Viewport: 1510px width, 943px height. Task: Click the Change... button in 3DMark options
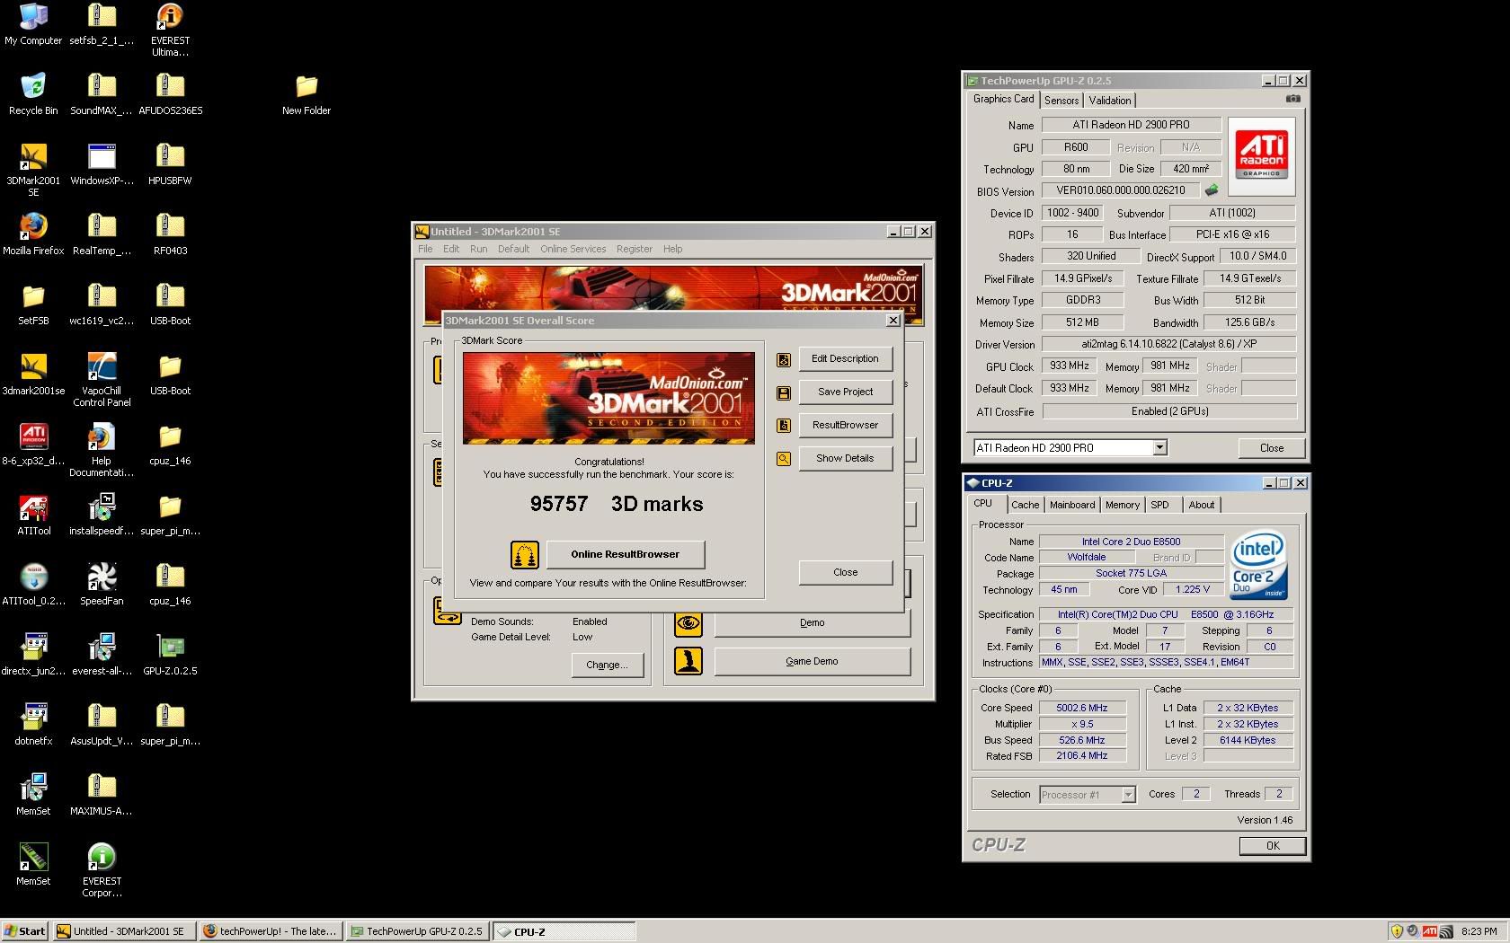tap(607, 665)
